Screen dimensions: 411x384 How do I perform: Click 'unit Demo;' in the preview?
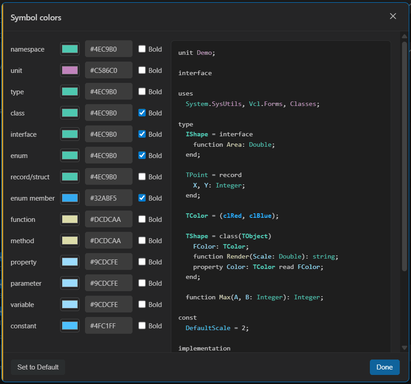click(x=197, y=53)
